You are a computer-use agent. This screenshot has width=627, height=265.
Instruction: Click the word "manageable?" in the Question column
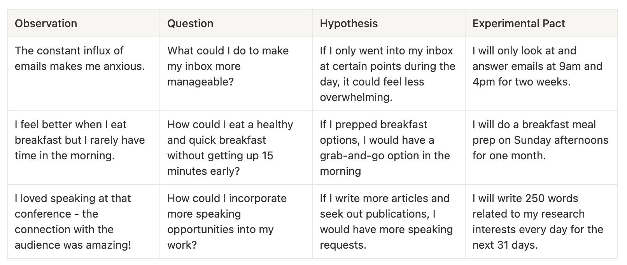[200, 82]
